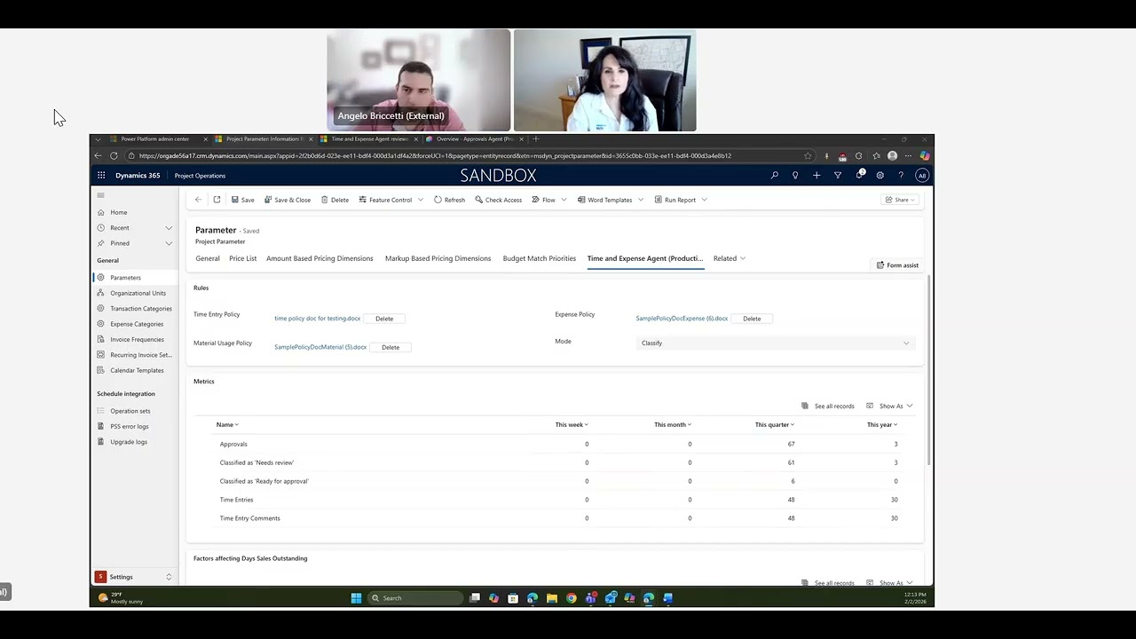Image resolution: width=1136 pixels, height=639 pixels.
Task: Go to Home in the sidebar
Action: pos(119,212)
